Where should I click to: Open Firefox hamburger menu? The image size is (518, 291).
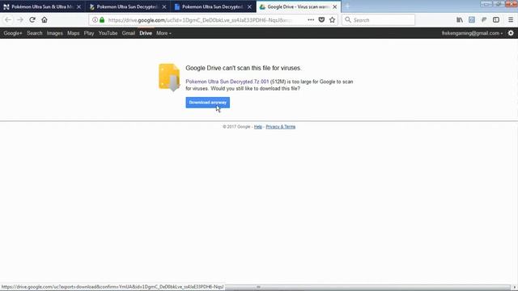tap(511, 19)
